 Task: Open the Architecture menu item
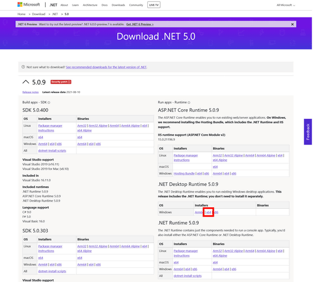90,5
